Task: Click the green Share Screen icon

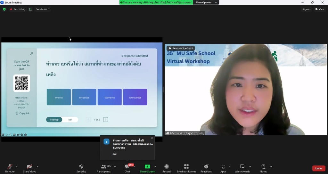Action: (147, 166)
